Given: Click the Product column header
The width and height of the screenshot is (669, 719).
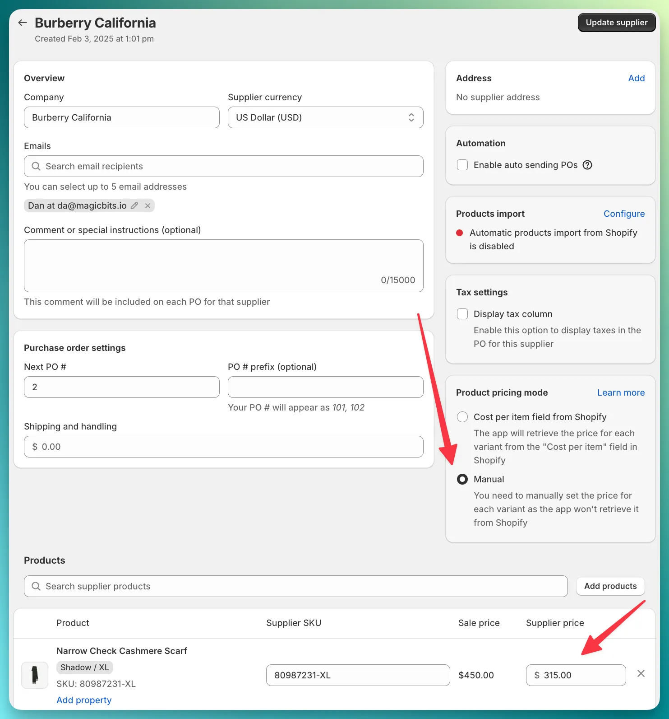Looking at the screenshot, I should pyautogui.click(x=73, y=623).
